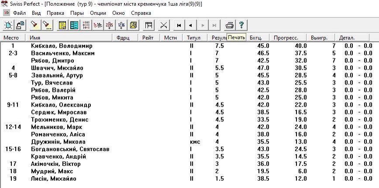
Task: Open the Пары menu
Action: (77, 13)
